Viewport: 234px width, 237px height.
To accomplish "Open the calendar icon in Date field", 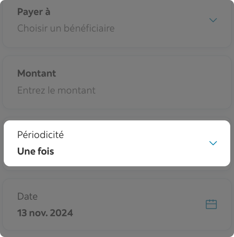I will click(211, 204).
